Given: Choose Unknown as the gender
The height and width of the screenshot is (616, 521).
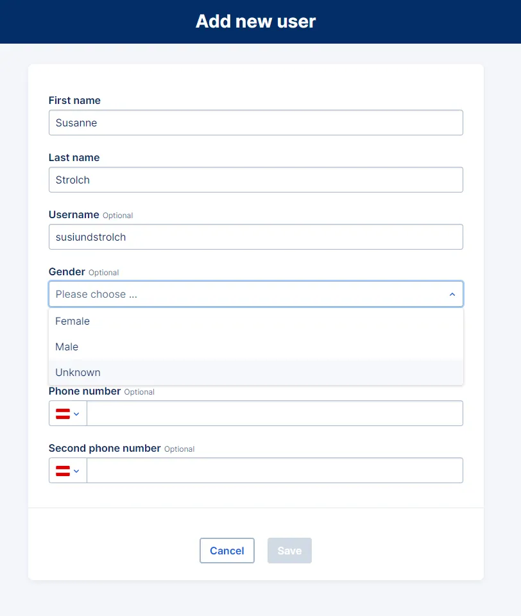Looking at the screenshot, I should (78, 372).
